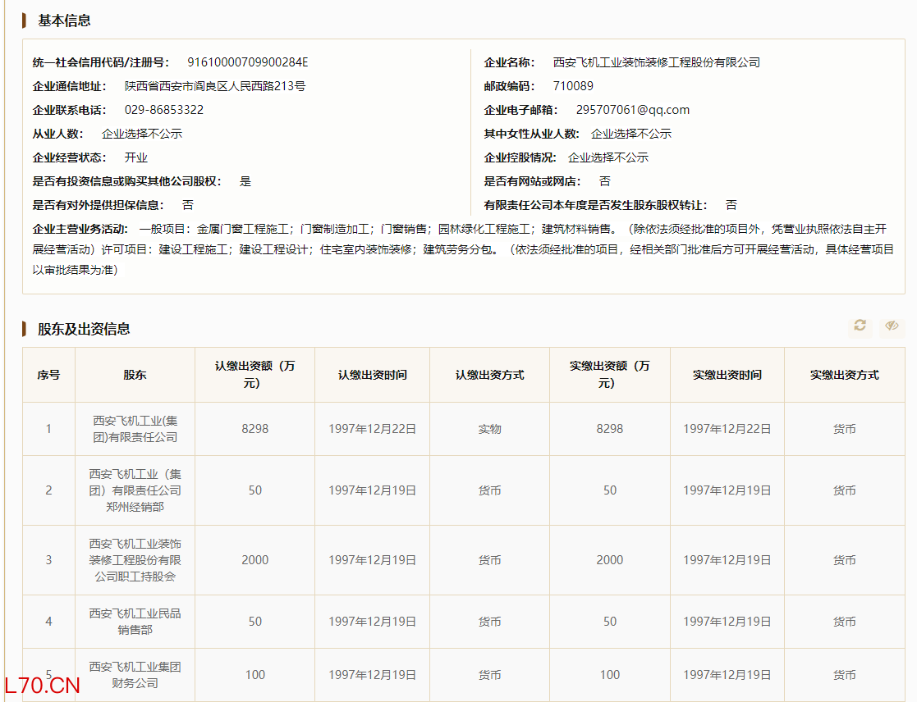Click company name 西安飞机工业装饰装修工程股份有限公司
The width and height of the screenshot is (917, 702).
pyautogui.click(x=656, y=62)
